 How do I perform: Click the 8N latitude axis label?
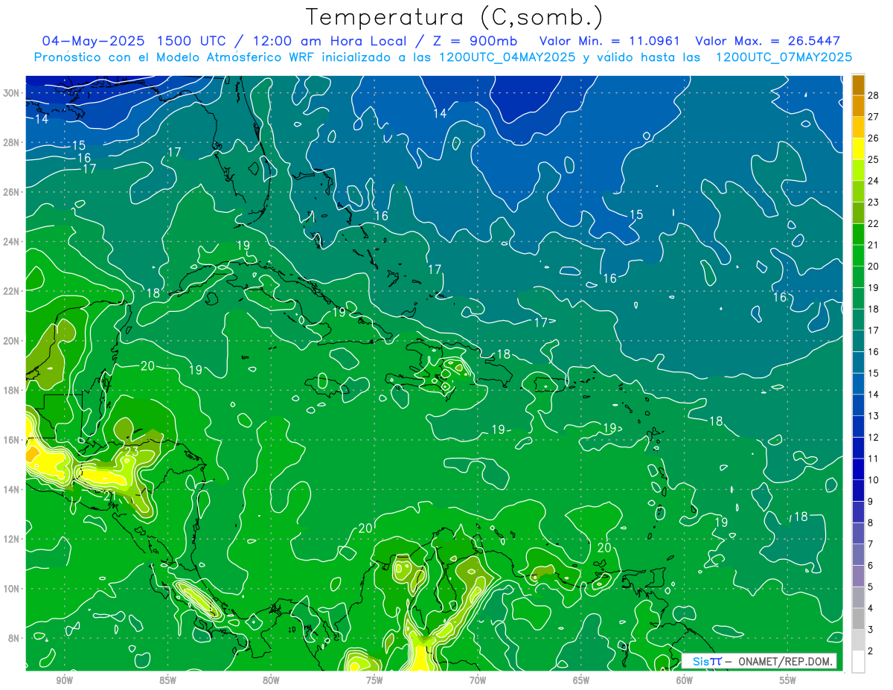coord(14,638)
